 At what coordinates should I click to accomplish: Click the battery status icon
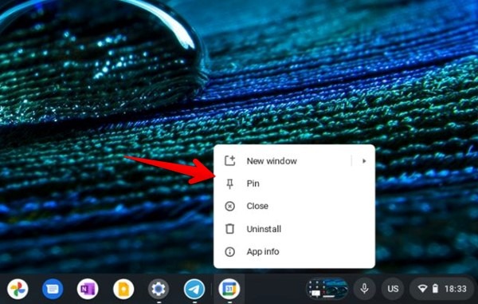[x=435, y=289]
